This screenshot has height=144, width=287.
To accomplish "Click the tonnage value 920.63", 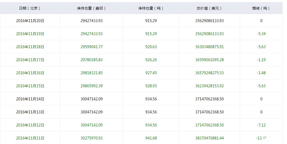I will (151, 47).
